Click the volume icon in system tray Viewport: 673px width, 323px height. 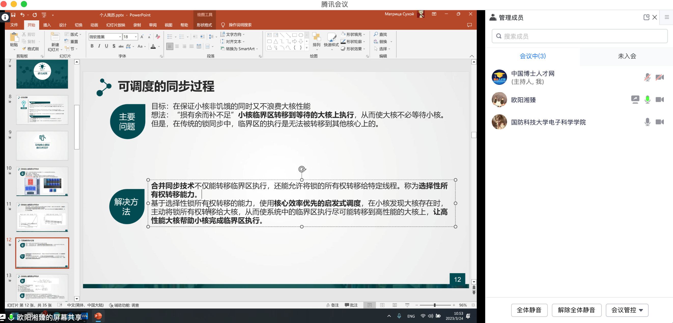click(x=430, y=316)
